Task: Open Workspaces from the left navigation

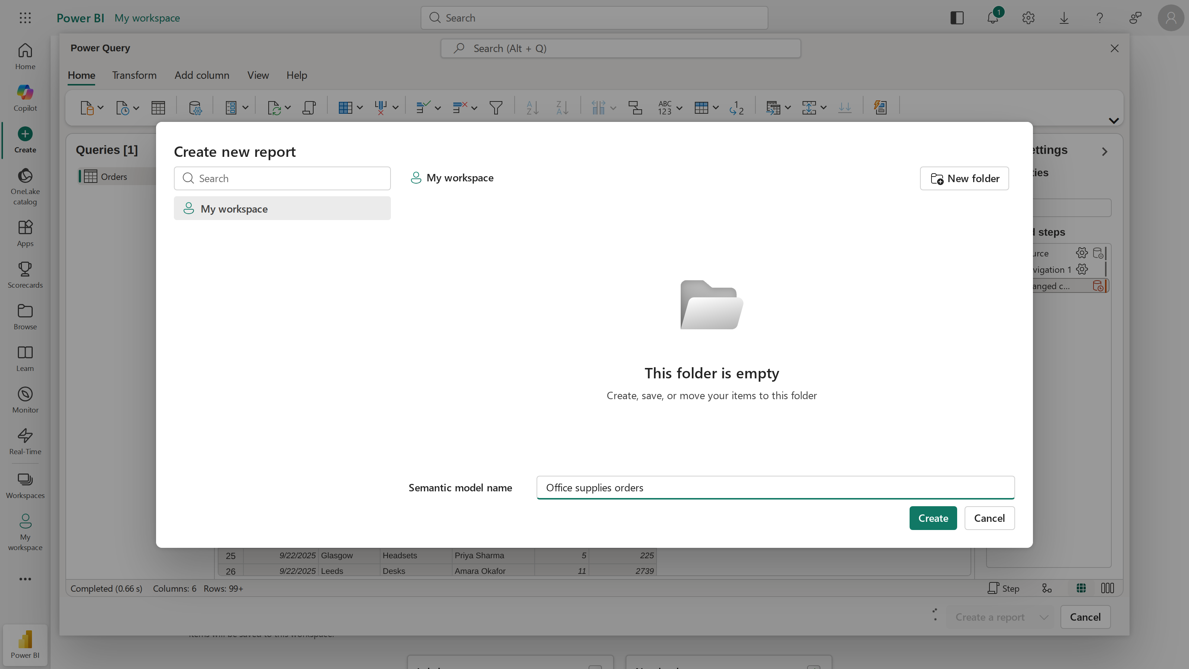Action: point(25,485)
